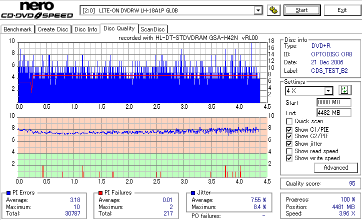This screenshot has width=362, height=220.
Task: Click the PI Errors maximum value 10
Action: pyautogui.click(x=77, y=207)
